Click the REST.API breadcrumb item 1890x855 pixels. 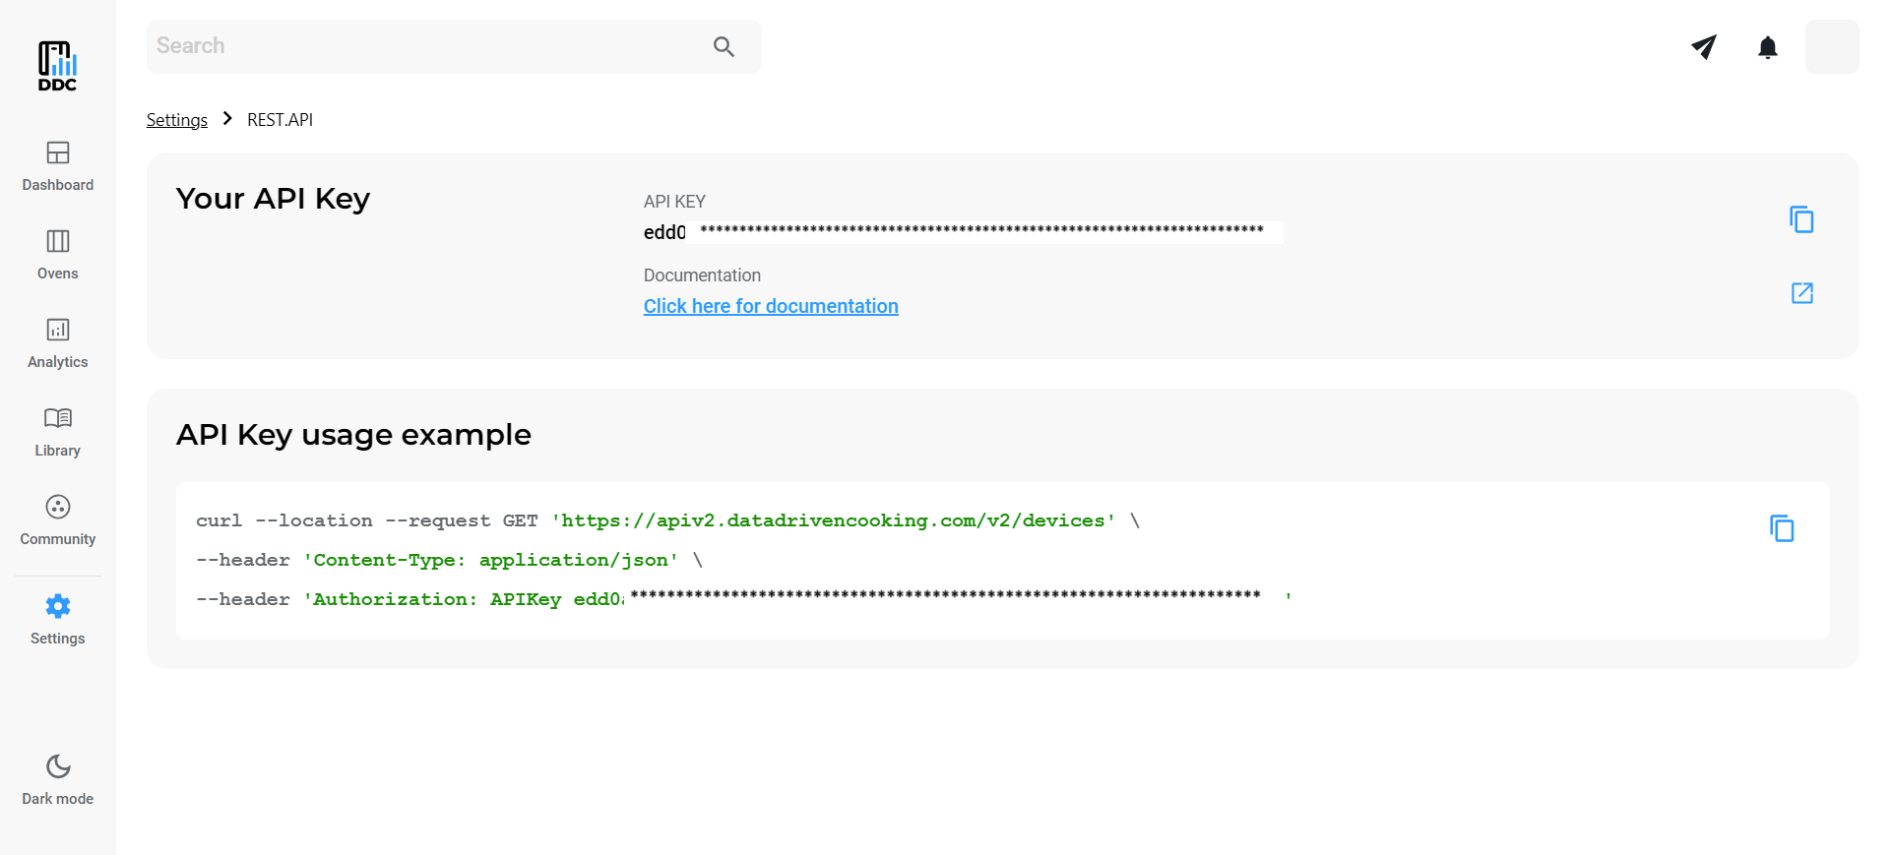coord(280,120)
